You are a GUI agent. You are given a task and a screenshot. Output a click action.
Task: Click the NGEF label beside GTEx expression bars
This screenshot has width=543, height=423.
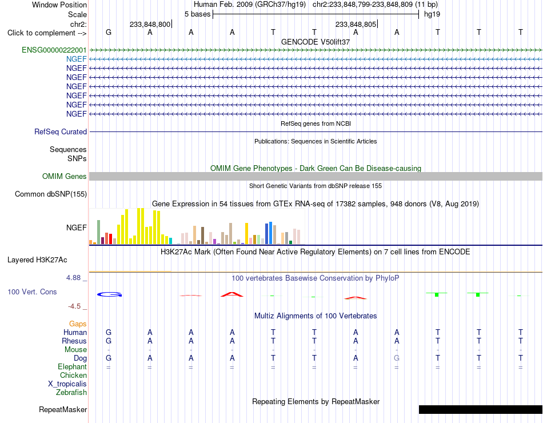pos(76,228)
